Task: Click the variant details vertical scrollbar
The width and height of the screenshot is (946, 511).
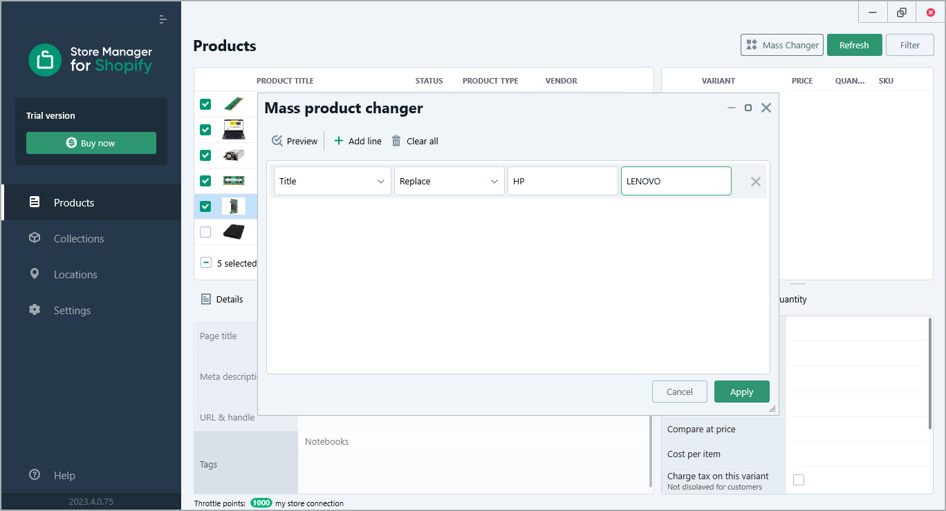Action: coord(930,373)
